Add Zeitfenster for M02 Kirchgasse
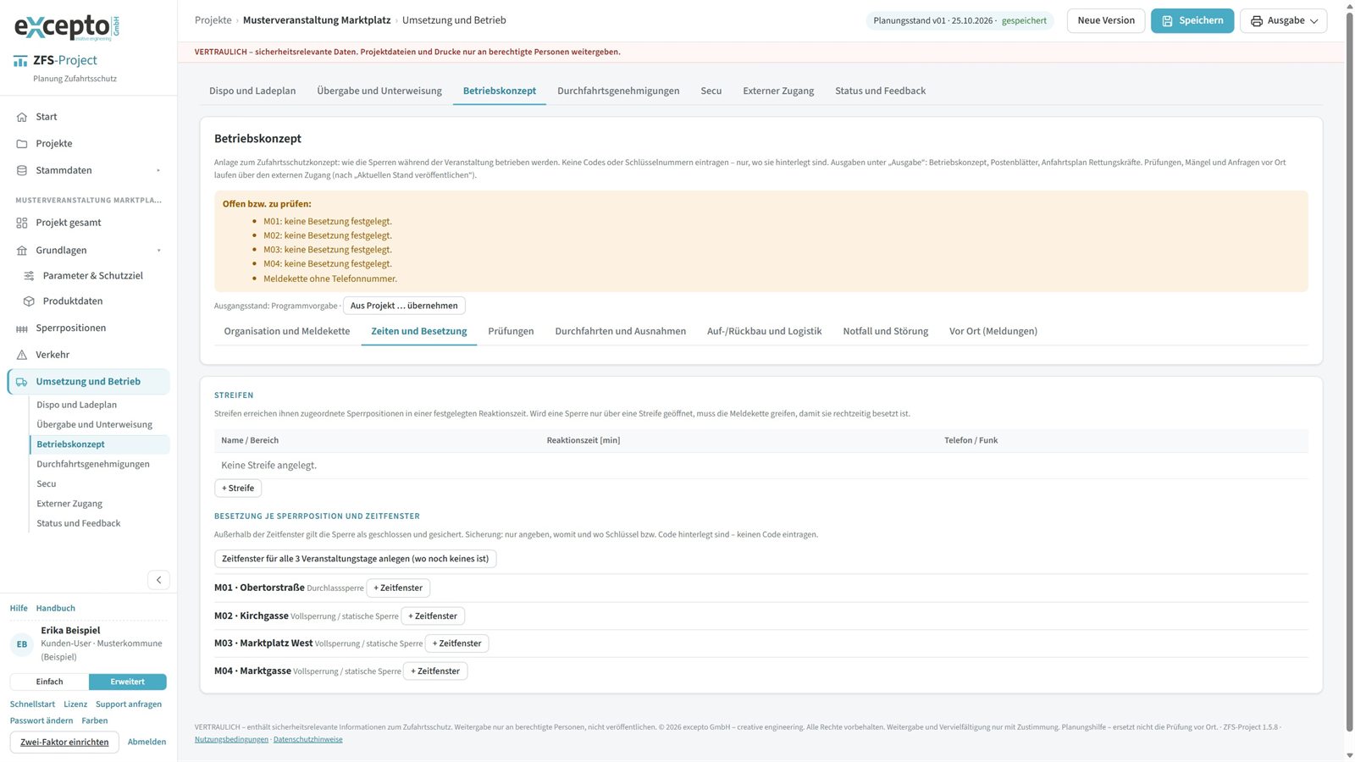 [433, 616]
